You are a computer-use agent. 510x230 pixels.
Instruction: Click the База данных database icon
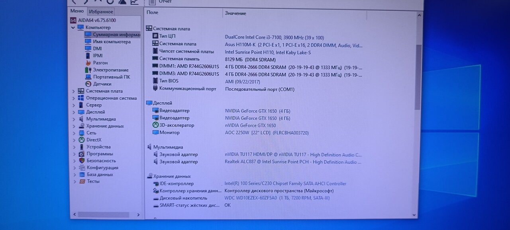tap(82, 175)
